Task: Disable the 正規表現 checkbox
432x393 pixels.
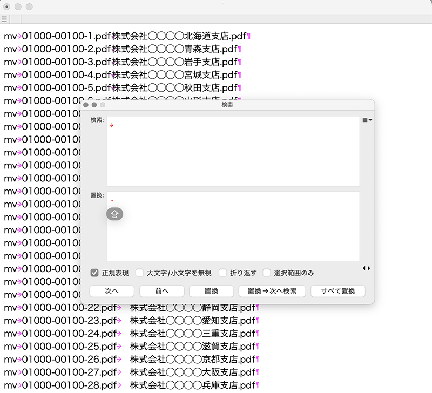Action: (94, 273)
